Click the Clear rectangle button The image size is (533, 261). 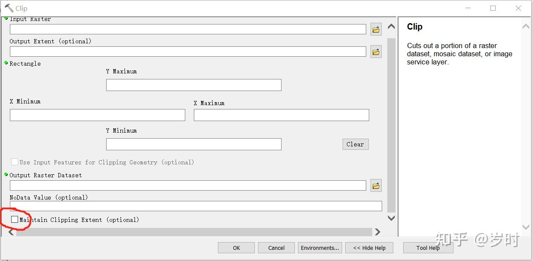click(355, 144)
